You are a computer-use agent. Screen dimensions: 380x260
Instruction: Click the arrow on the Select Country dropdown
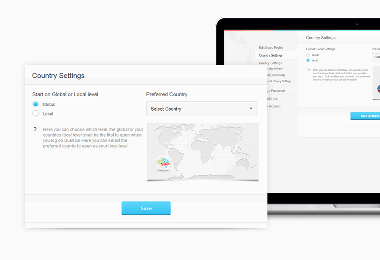tap(251, 109)
